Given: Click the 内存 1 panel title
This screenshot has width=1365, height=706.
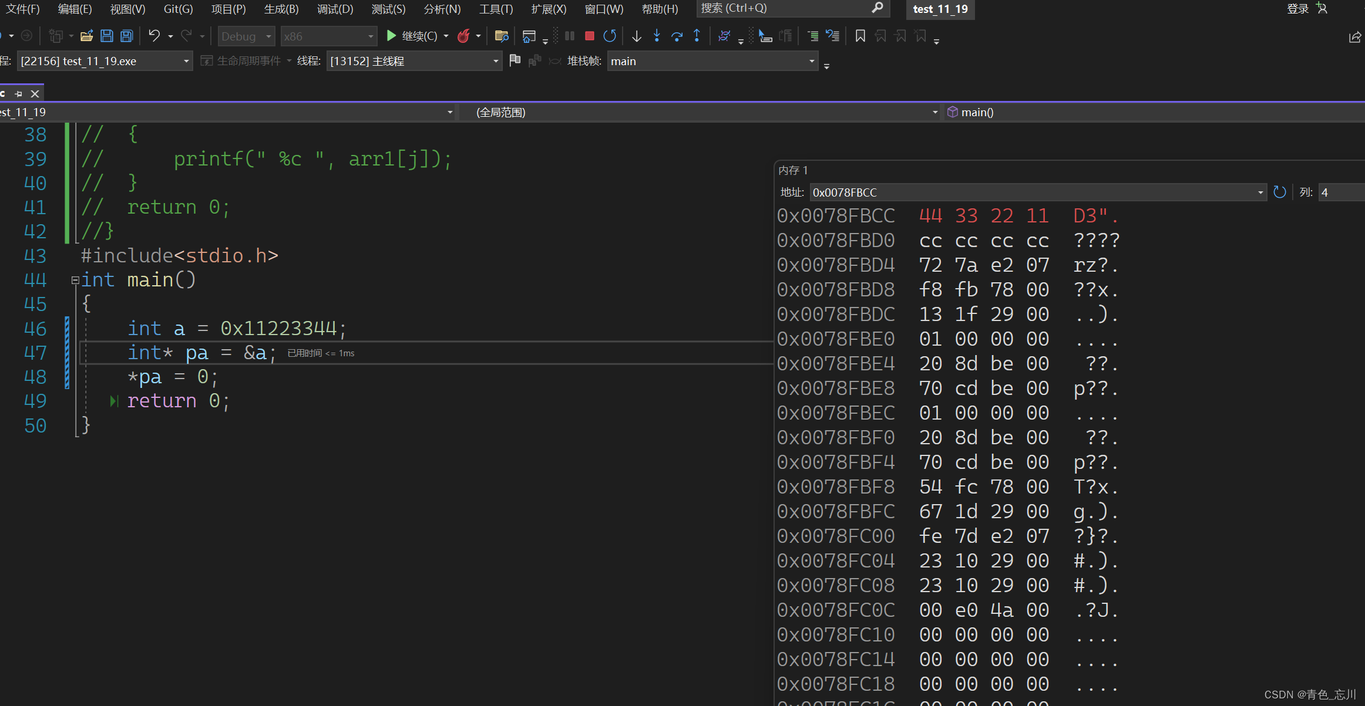Looking at the screenshot, I should (793, 170).
